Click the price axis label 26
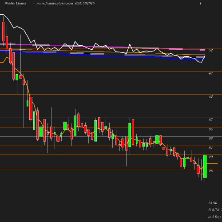The image size is (222, 222). tap(210, 171)
